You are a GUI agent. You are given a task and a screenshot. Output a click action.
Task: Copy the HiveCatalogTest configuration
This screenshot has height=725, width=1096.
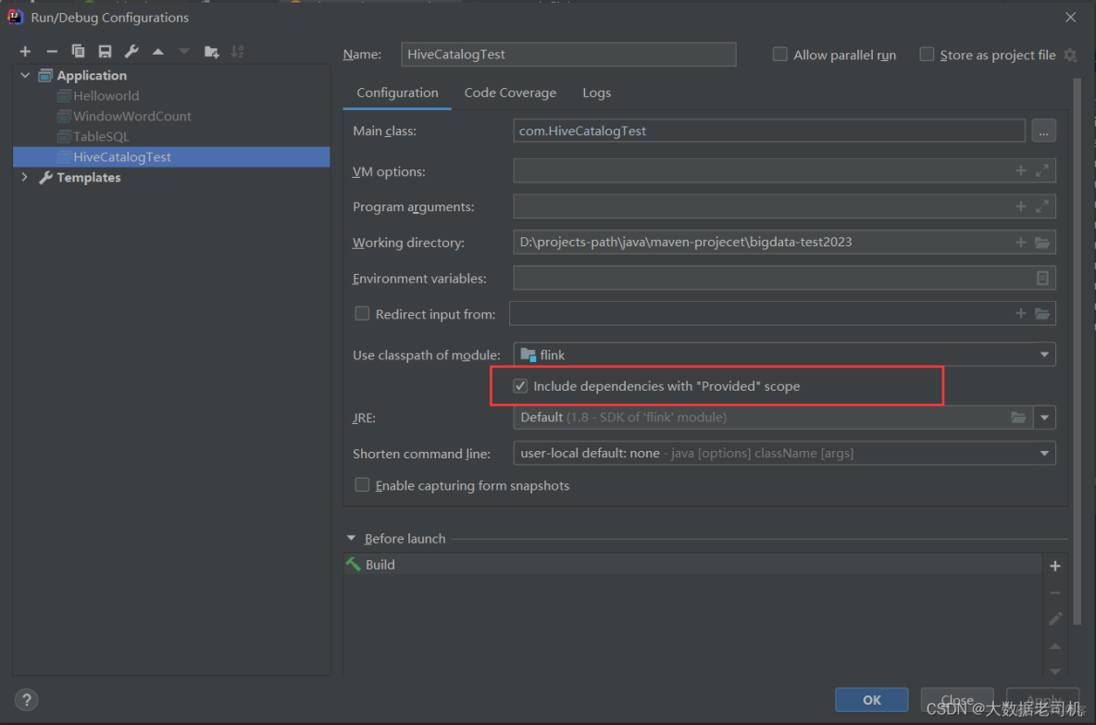(79, 51)
